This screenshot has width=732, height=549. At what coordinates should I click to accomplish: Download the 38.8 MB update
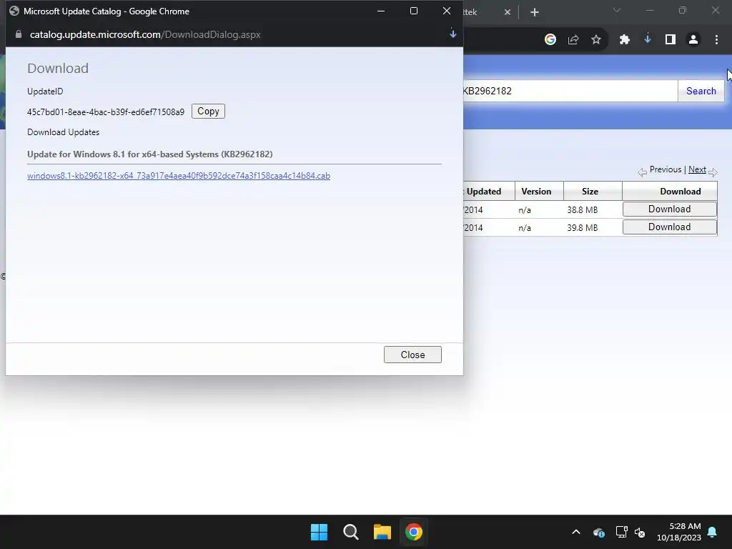coord(669,209)
